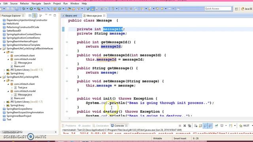Click the Open Perspective icon

[236, 9]
